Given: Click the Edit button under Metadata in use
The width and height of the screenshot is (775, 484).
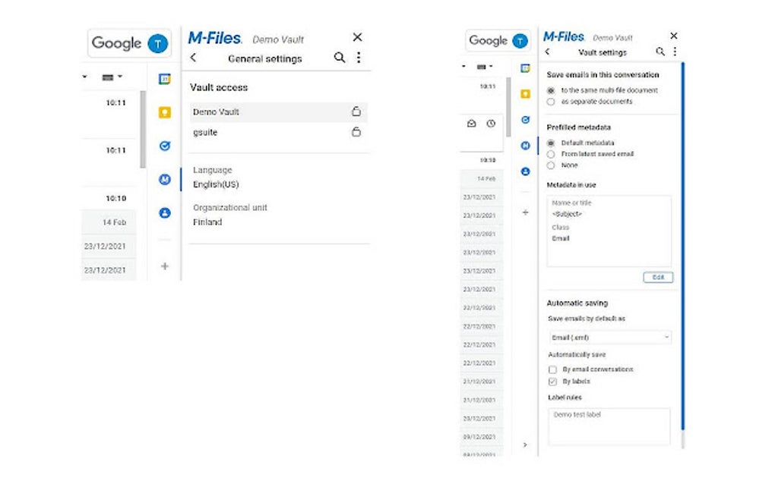Looking at the screenshot, I should (658, 278).
